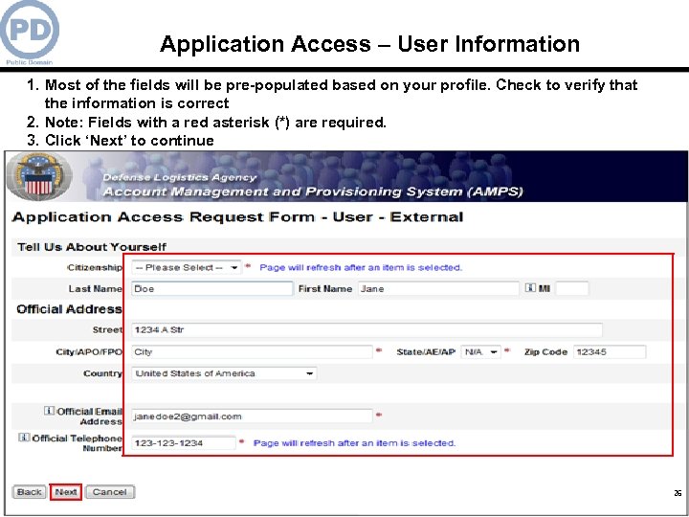Click the Official Telephone Number field

[184, 443]
